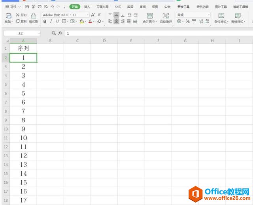Increase decimal places icon
Viewport: 253px width, 205px height.
coord(201,21)
